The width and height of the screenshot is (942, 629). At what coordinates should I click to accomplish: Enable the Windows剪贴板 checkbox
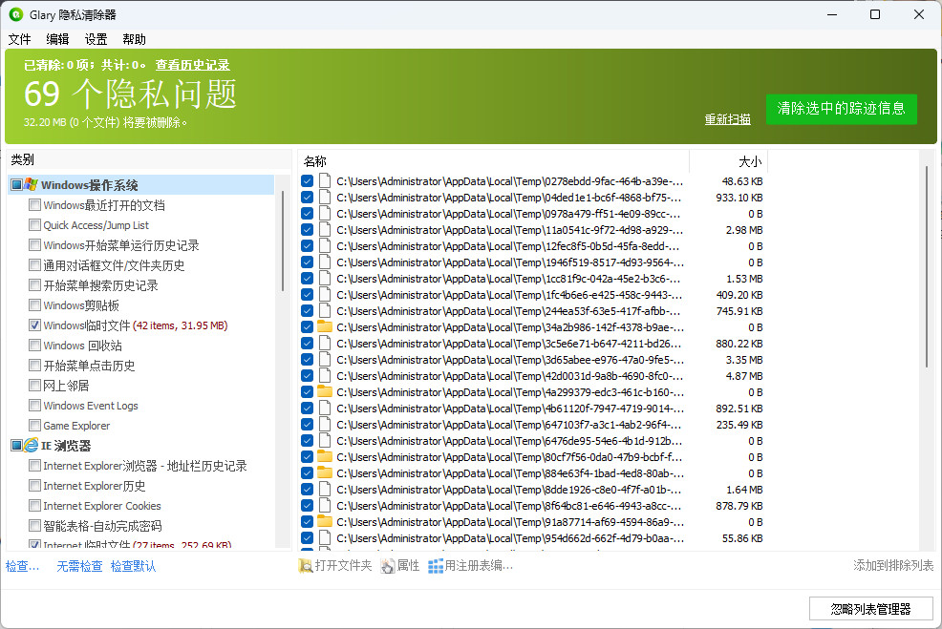pos(34,304)
